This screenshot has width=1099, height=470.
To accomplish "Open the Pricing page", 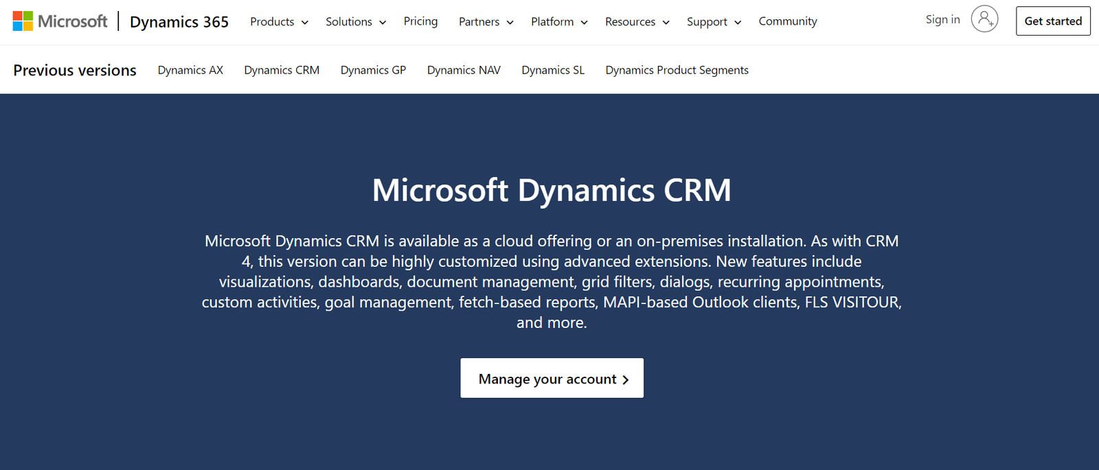I will tap(420, 21).
